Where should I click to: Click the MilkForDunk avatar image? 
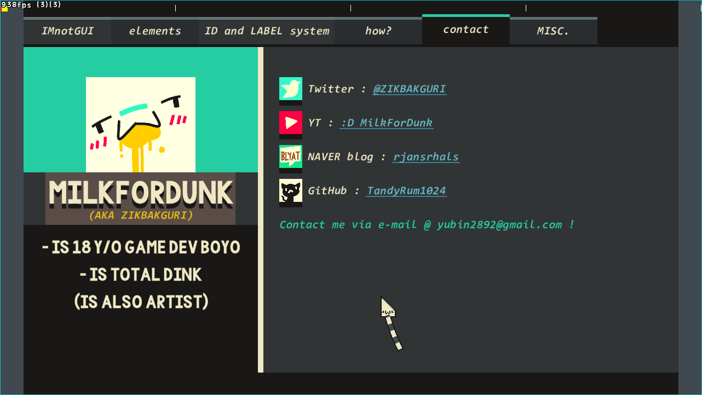click(x=141, y=125)
